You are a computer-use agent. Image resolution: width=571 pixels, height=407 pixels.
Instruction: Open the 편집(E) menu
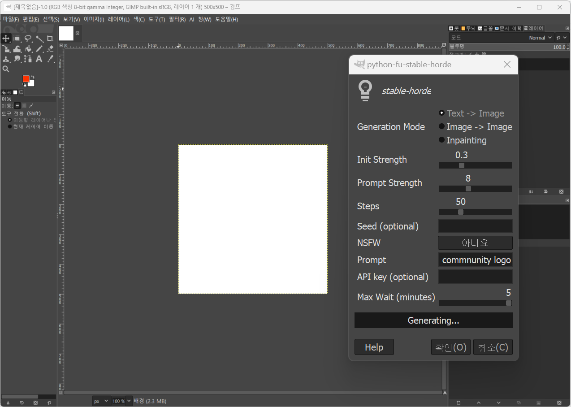pyautogui.click(x=31, y=19)
